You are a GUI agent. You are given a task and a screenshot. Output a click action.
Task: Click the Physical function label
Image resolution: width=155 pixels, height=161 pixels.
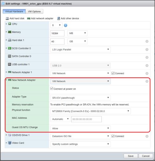coord(21,110)
